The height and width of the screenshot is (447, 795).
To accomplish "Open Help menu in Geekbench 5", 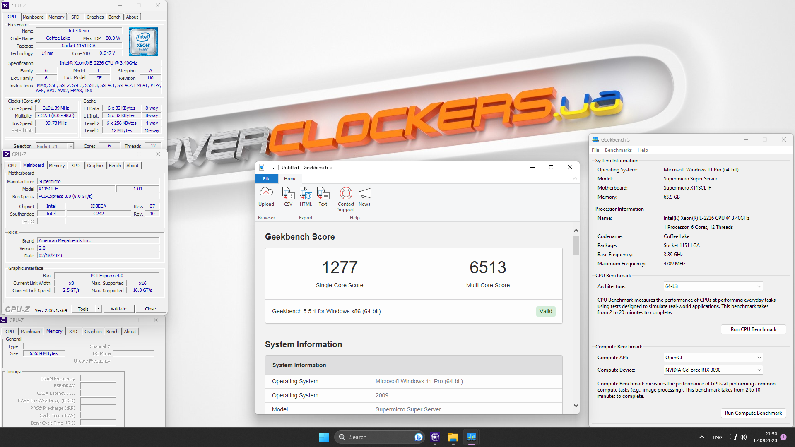I will click(x=643, y=150).
